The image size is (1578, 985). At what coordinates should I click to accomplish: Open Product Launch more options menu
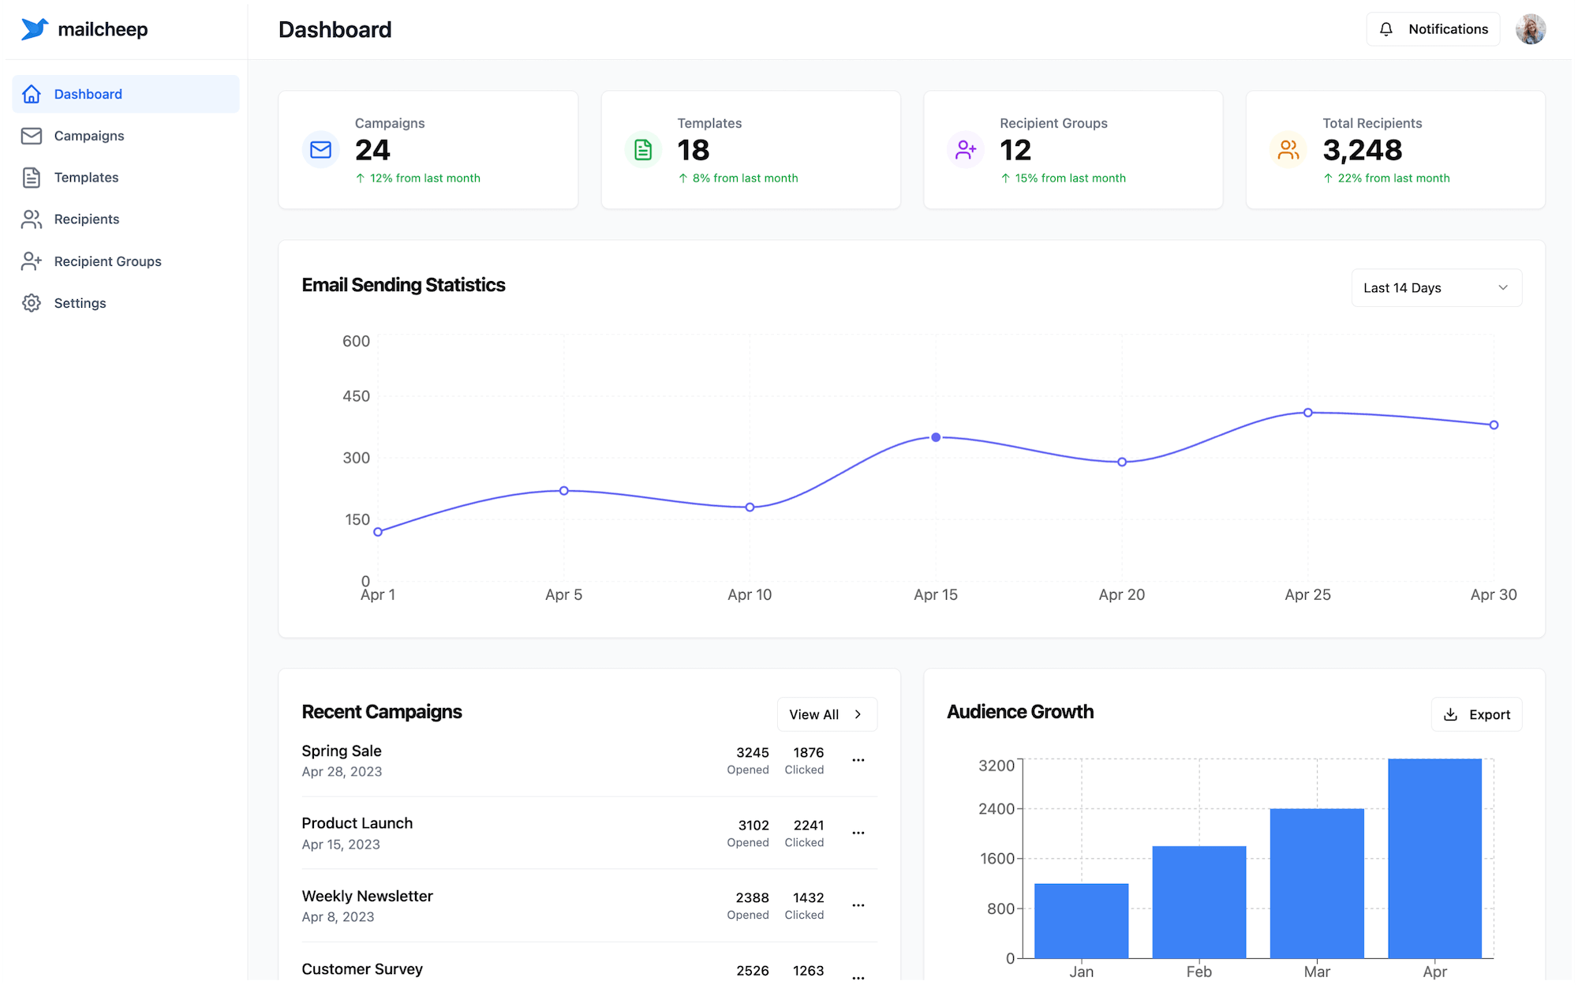858,833
